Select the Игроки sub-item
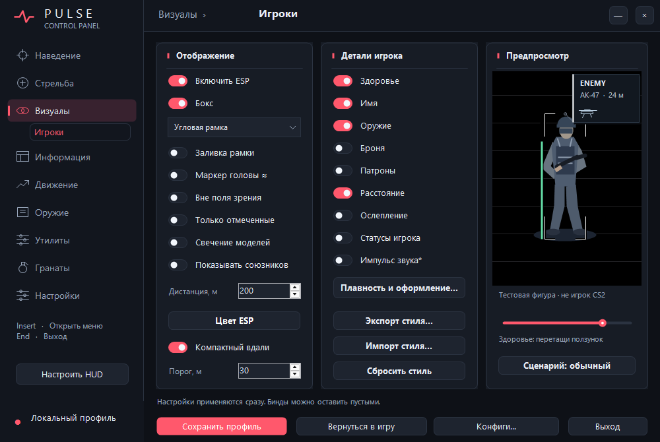The width and height of the screenshot is (660, 442). (80, 132)
